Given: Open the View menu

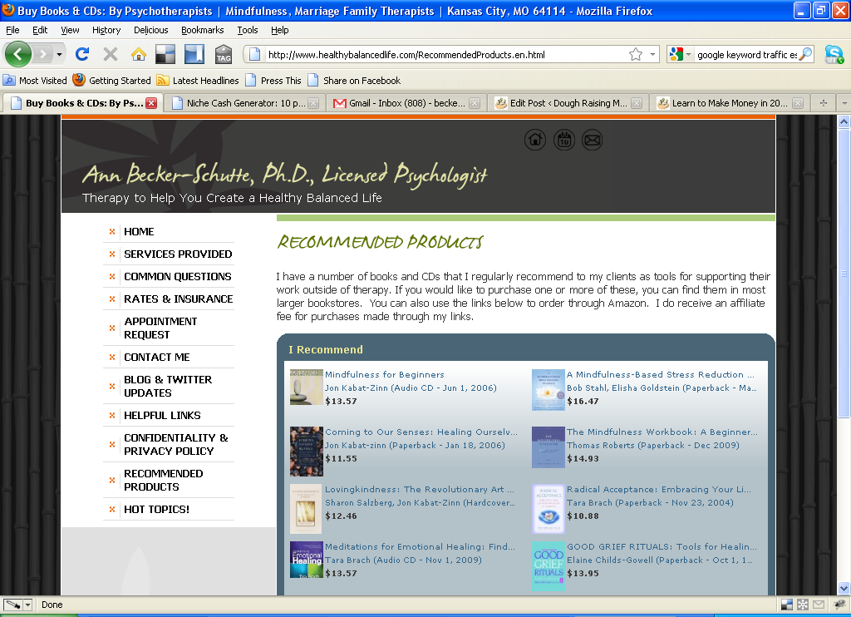Looking at the screenshot, I should [x=70, y=30].
